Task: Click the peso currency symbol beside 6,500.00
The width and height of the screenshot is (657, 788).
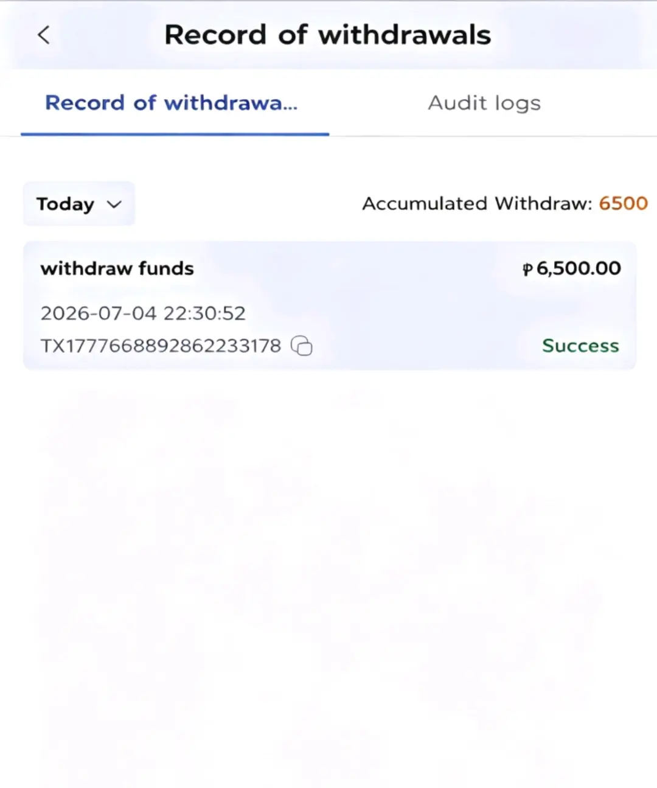Action: click(527, 269)
